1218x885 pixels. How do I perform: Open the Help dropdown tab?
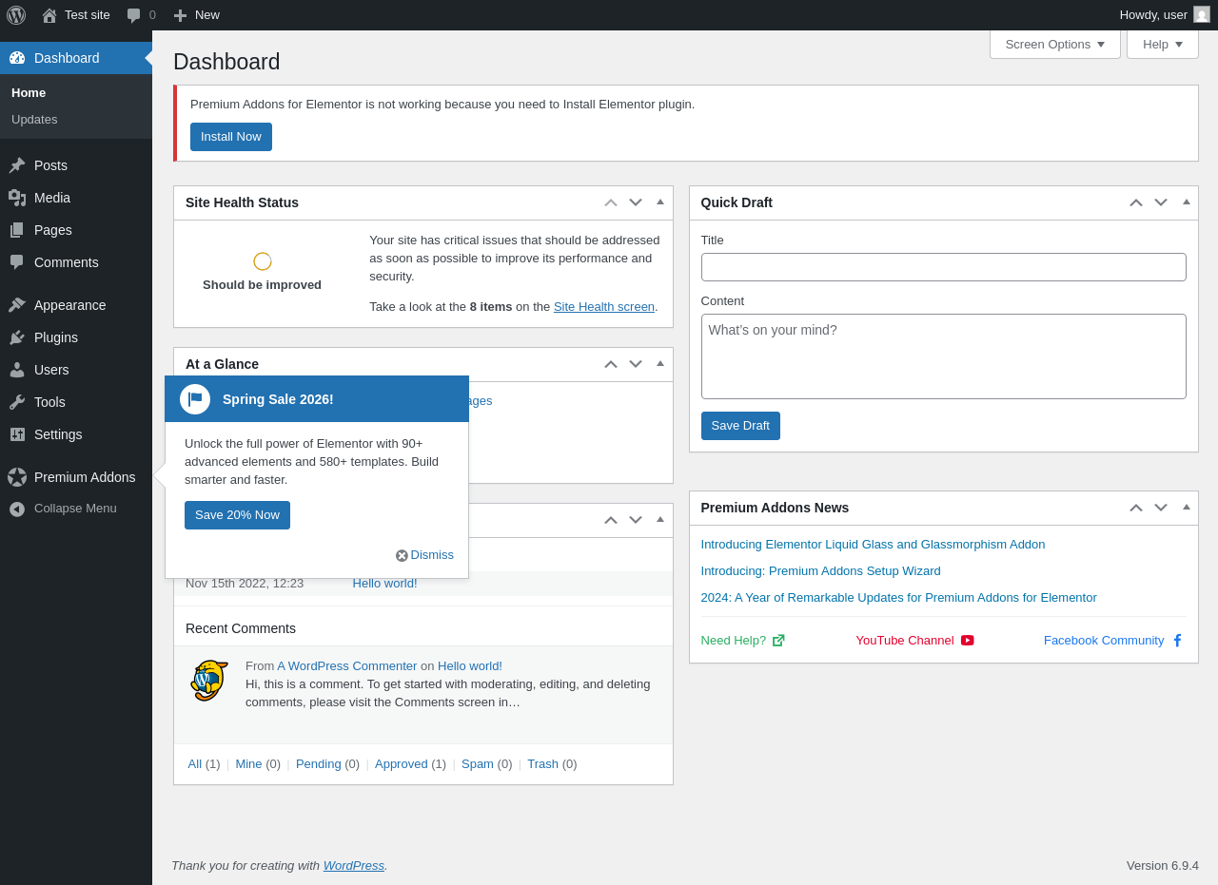click(1162, 44)
